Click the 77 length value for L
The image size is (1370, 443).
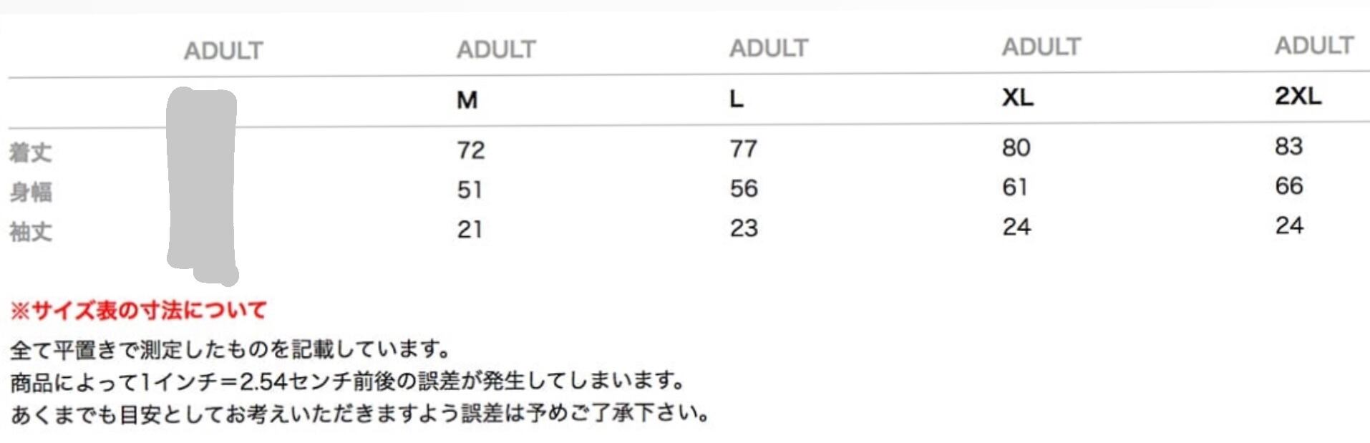743,149
